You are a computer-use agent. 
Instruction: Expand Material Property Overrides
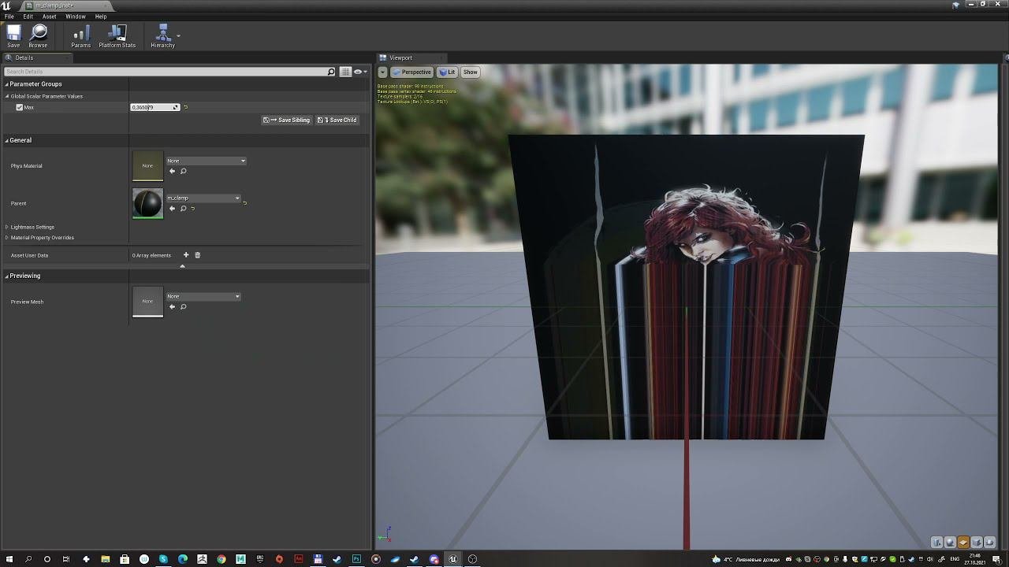[7, 238]
